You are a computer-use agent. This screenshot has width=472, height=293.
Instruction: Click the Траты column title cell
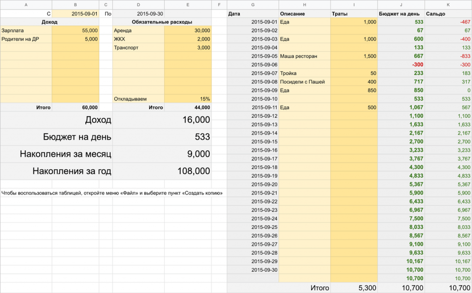354,14
